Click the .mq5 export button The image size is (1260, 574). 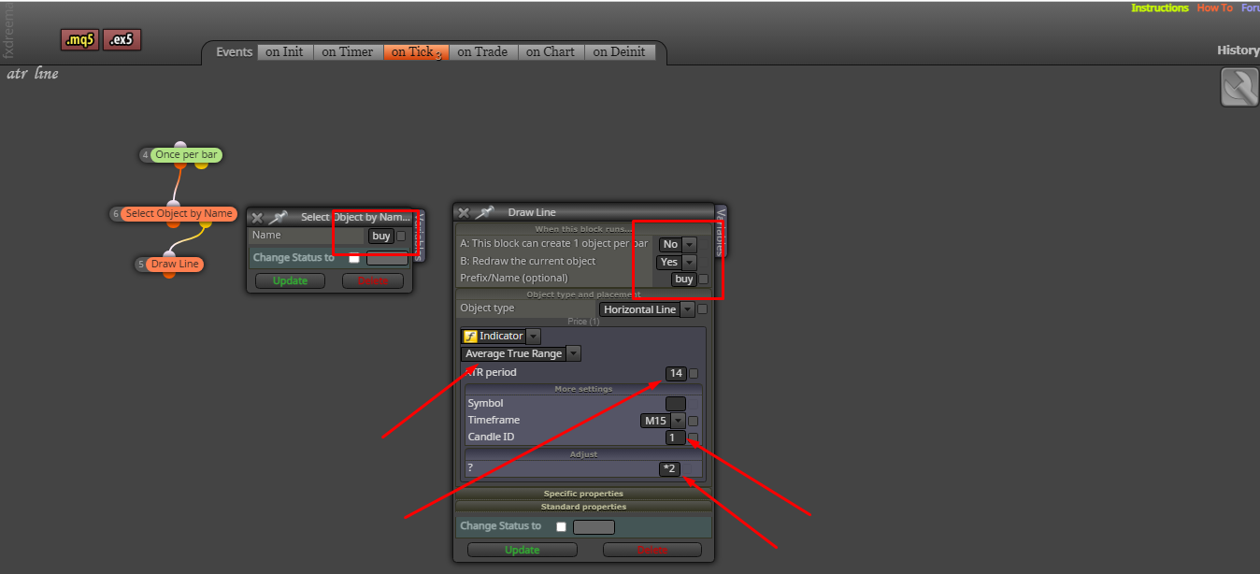pyautogui.click(x=79, y=39)
